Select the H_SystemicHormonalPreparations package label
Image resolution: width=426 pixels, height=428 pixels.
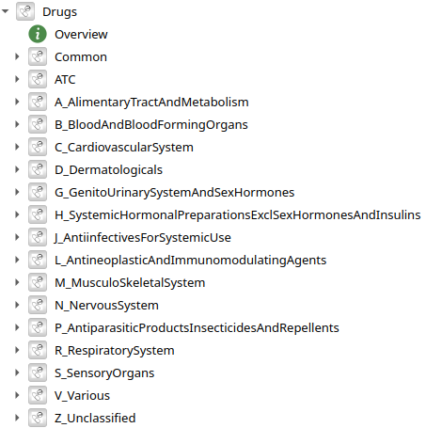(237, 215)
